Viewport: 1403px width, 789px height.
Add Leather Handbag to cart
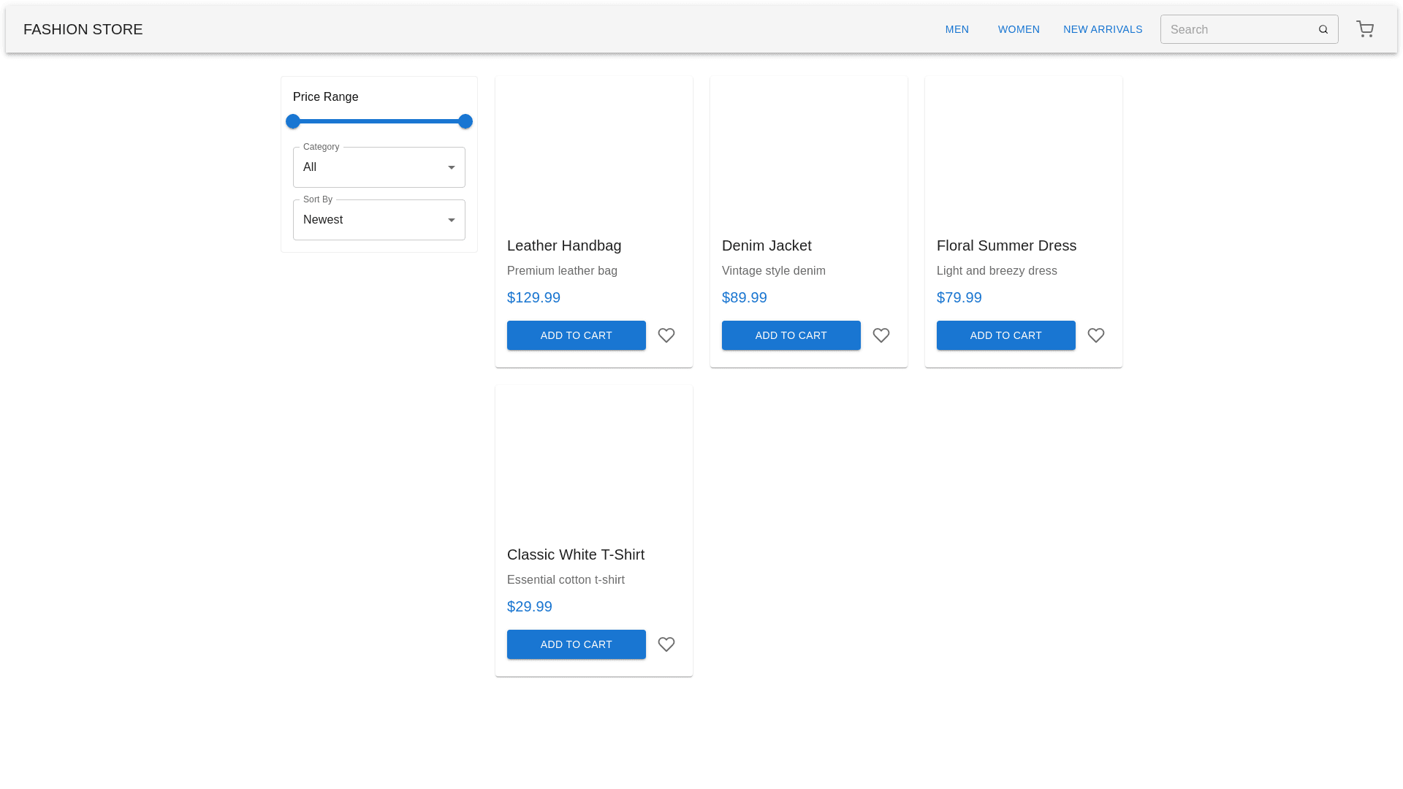576,335
